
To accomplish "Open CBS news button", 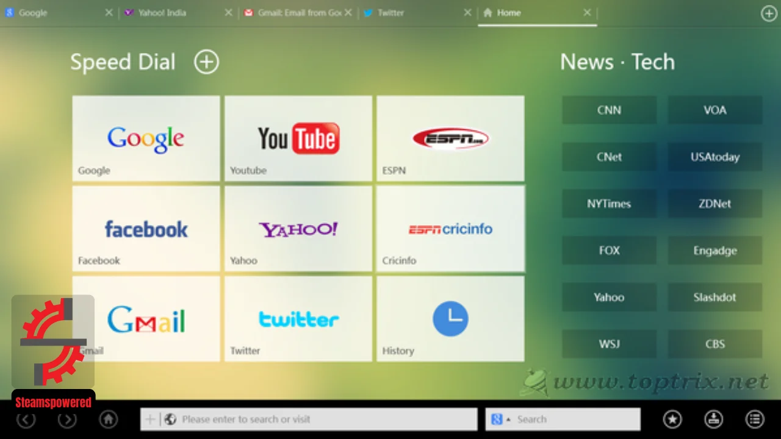I will tap(714, 344).
